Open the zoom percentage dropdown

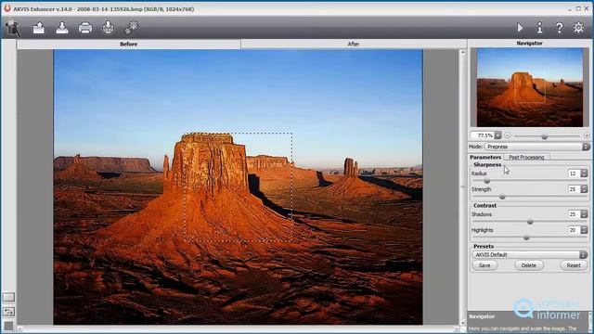click(497, 135)
